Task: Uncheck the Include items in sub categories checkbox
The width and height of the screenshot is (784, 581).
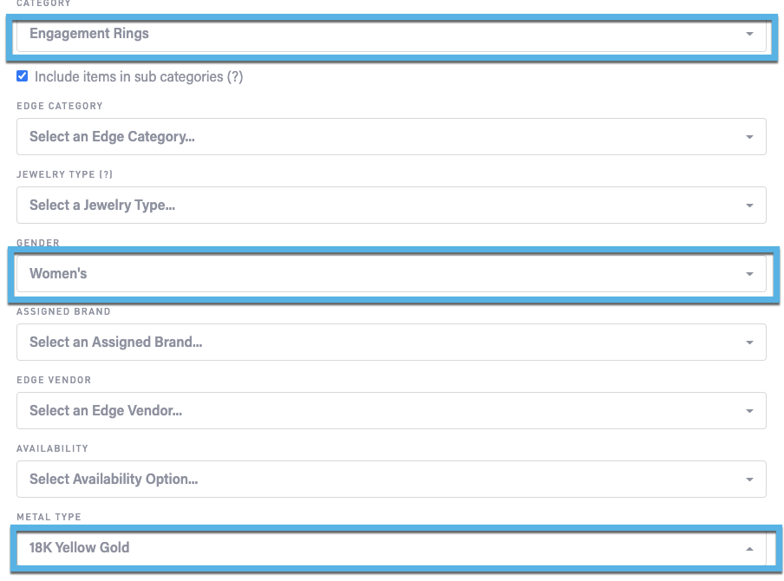Action: [x=23, y=76]
